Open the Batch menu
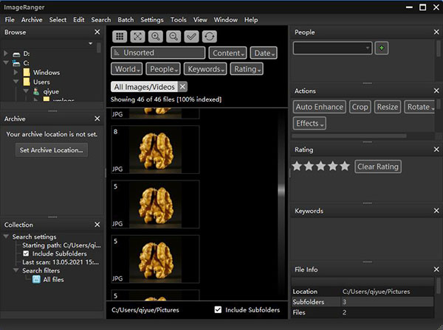The image size is (443, 330). coord(126,20)
